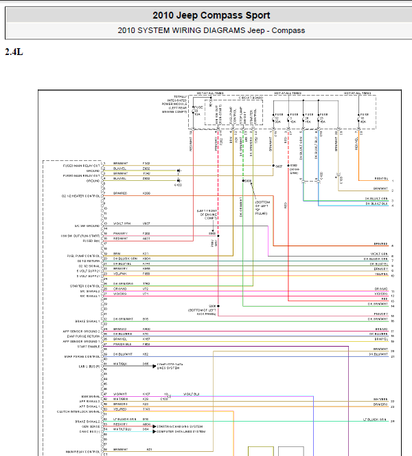Click the 'STARTER CONTROL' pin label
The image size is (412, 456).
click(84, 286)
